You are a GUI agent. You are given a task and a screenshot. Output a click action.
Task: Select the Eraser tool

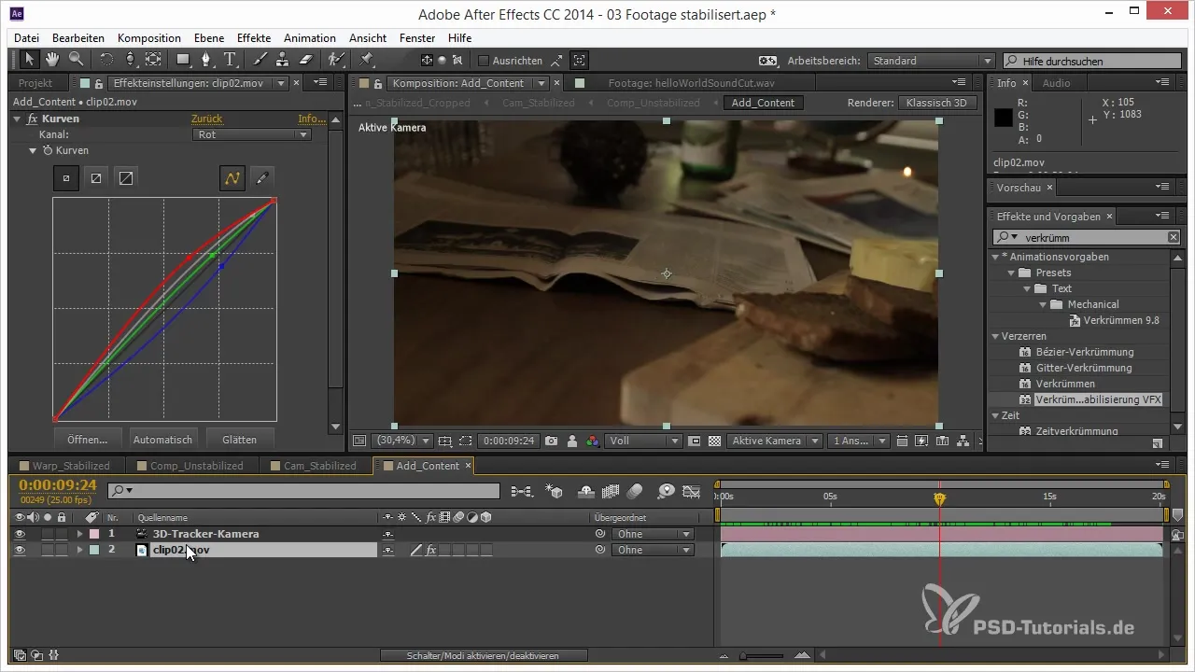click(x=305, y=60)
